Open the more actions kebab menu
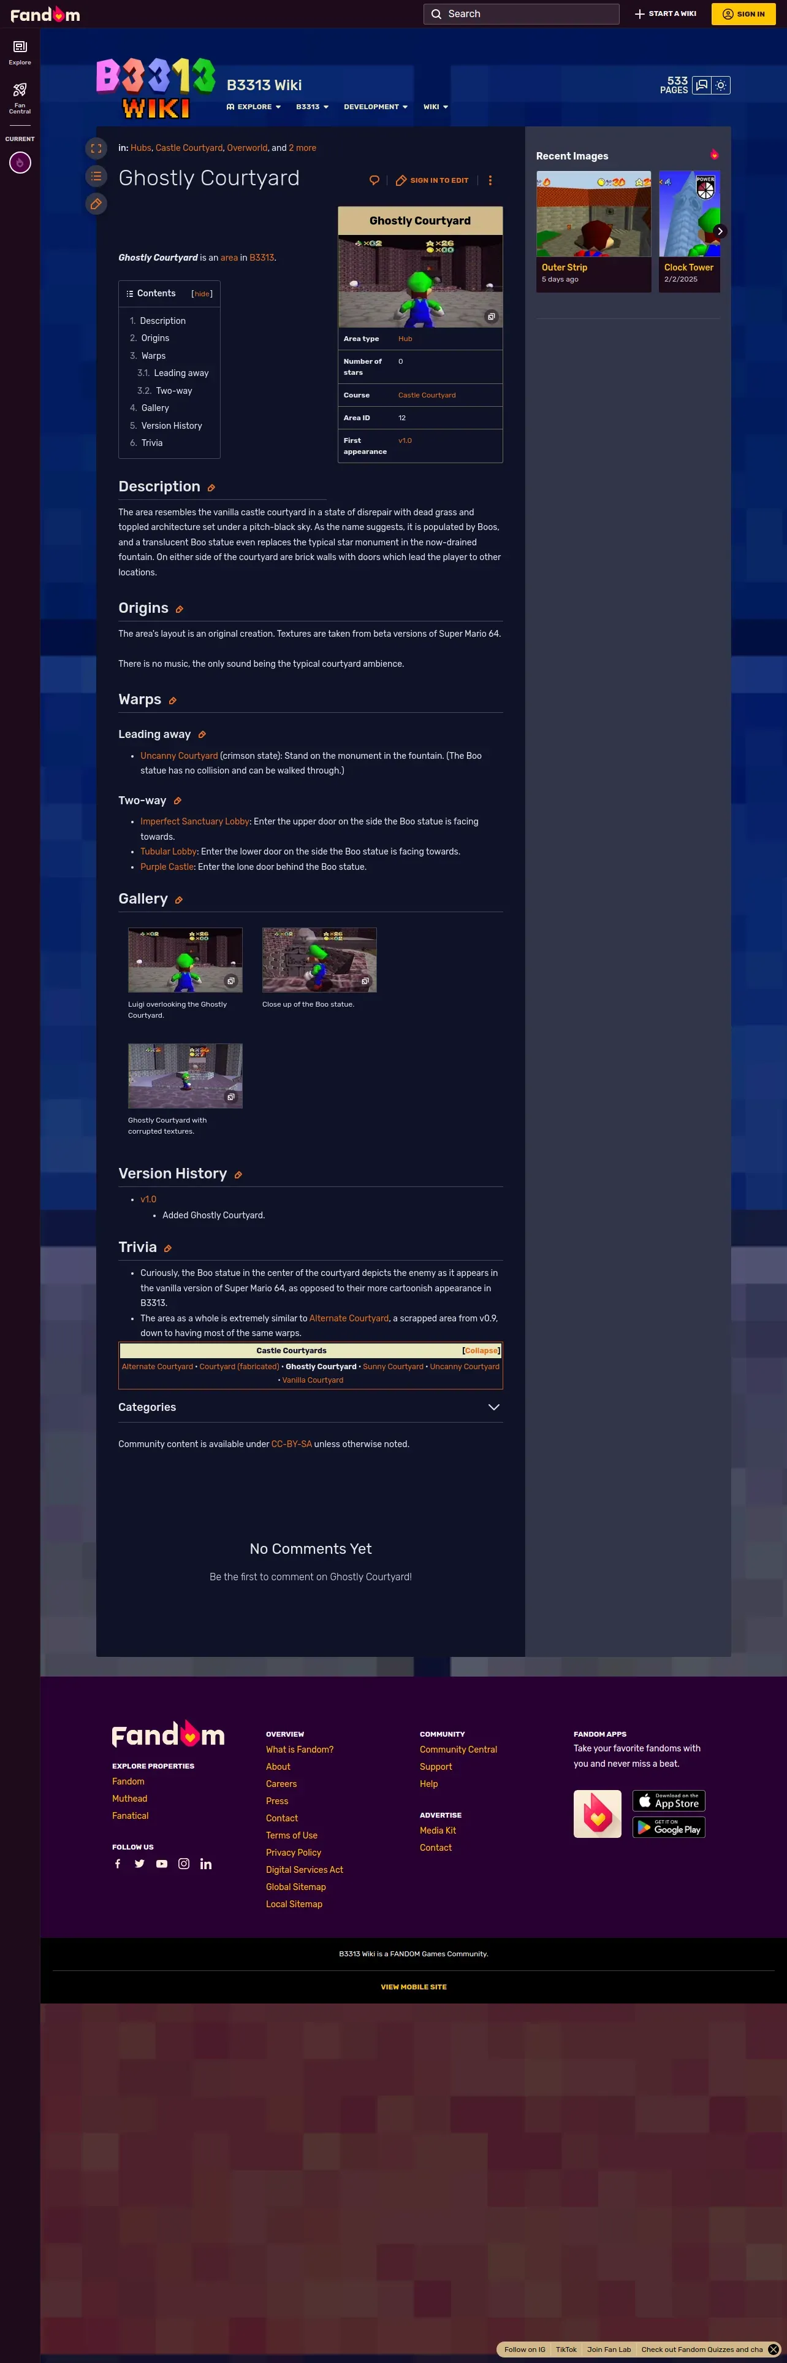Image resolution: width=787 pixels, height=2363 pixels. (x=490, y=181)
